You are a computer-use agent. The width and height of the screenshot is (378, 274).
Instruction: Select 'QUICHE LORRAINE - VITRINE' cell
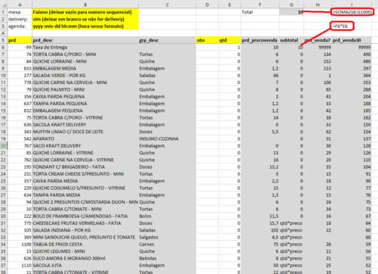(x=85, y=153)
